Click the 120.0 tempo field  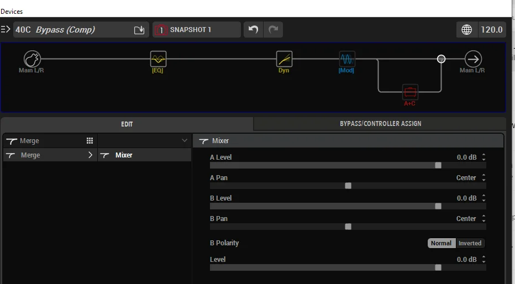tap(491, 30)
